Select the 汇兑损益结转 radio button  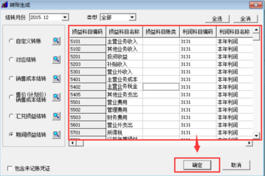point(11,116)
